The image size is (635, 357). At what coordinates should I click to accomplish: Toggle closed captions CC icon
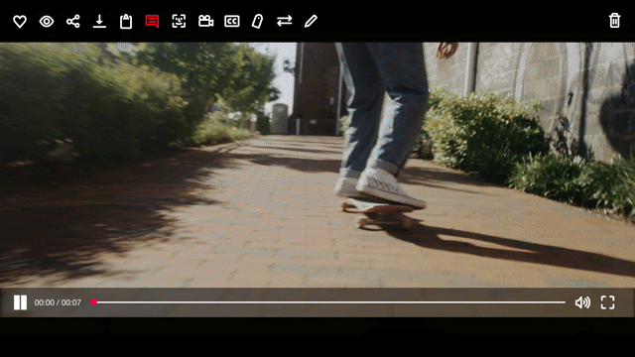[232, 21]
